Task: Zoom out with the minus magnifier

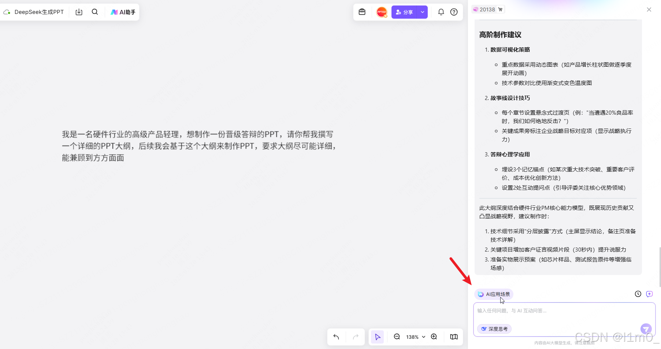Action: coord(397,337)
